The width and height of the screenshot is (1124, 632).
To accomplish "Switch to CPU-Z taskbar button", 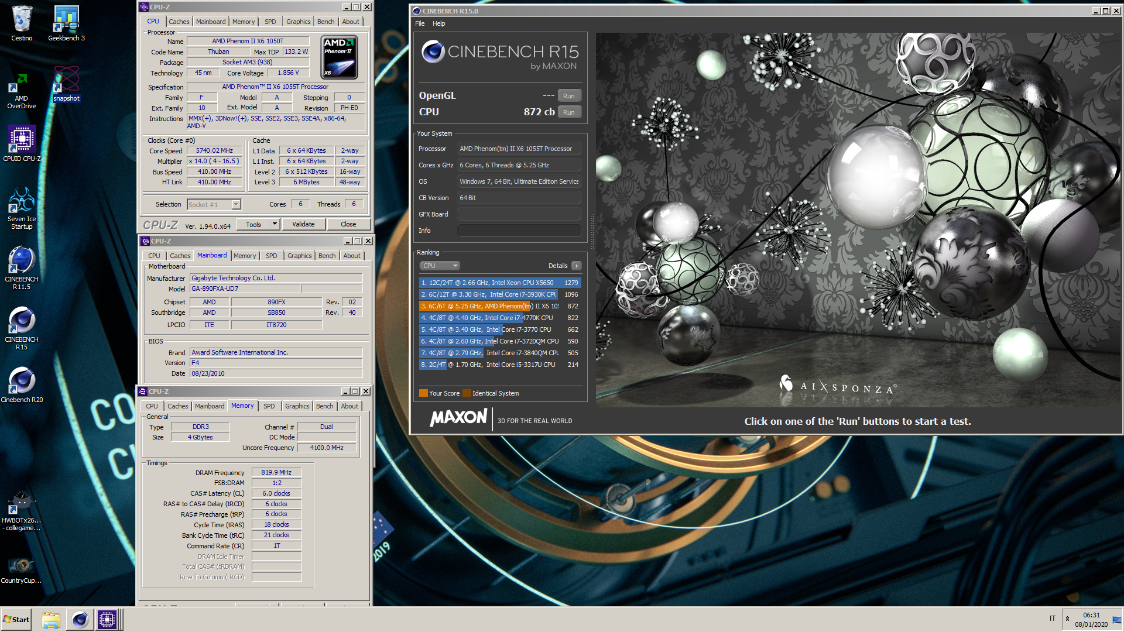I will [x=108, y=619].
